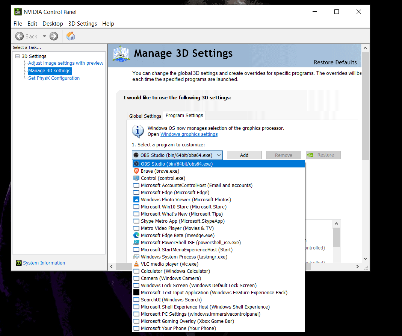The height and width of the screenshot is (336, 402).
Task: Click the Microsoft Win10 Store window icon
Action: tap(136, 207)
